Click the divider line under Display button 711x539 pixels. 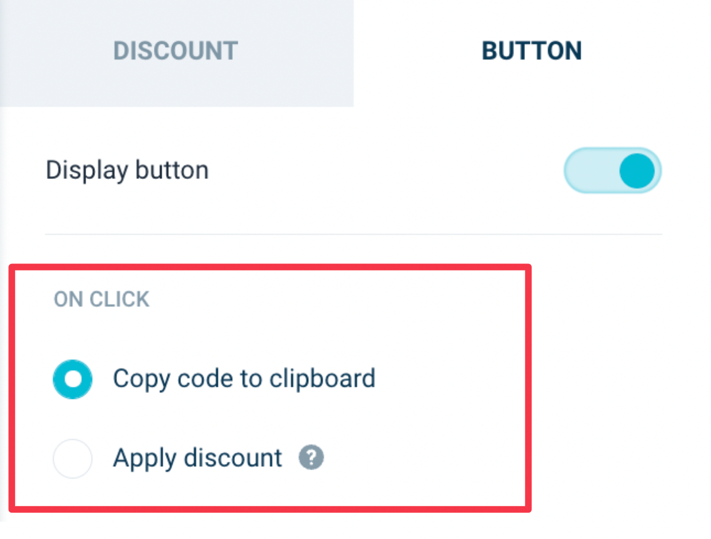[353, 234]
